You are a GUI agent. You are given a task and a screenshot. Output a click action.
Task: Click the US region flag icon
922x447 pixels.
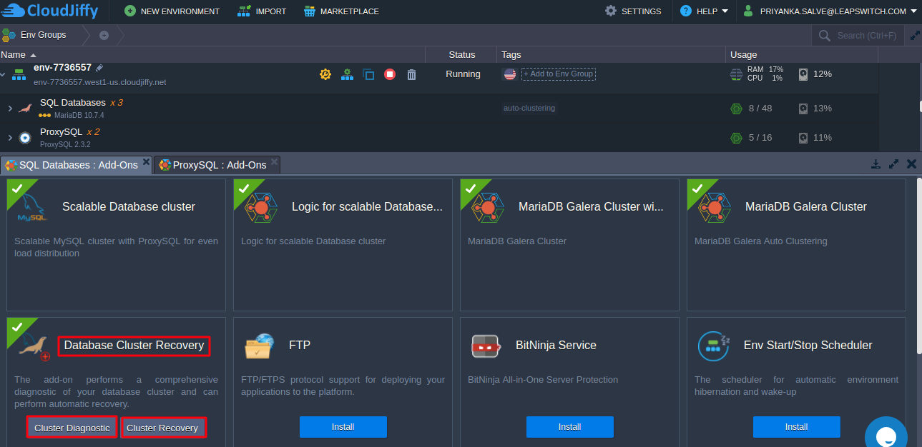pos(510,74)
